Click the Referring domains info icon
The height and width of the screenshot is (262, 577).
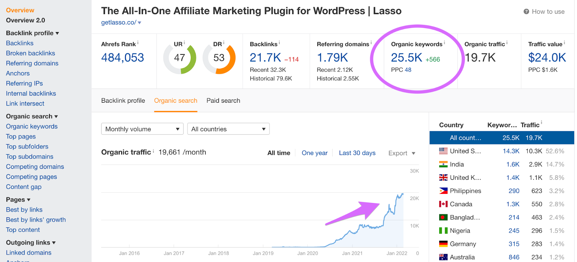point(371,43)
